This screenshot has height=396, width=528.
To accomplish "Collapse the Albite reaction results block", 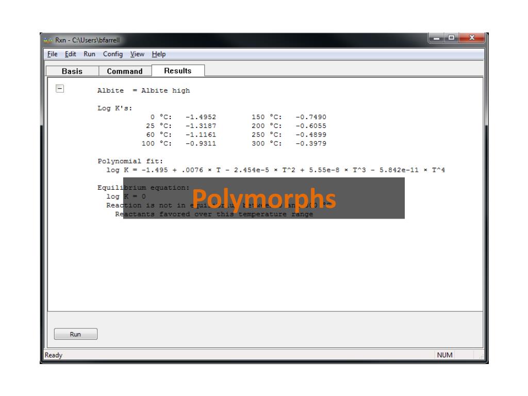I will 60,89.
